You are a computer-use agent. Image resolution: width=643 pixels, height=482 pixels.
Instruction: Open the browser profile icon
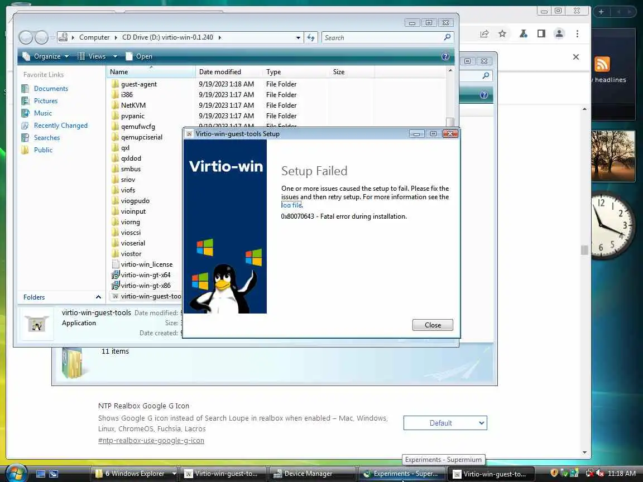click(x=559, y=33)
